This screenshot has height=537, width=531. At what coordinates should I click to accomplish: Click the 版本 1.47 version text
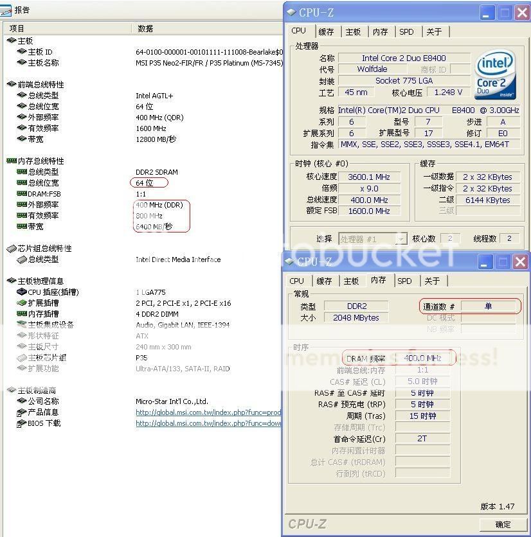[498, 507]
